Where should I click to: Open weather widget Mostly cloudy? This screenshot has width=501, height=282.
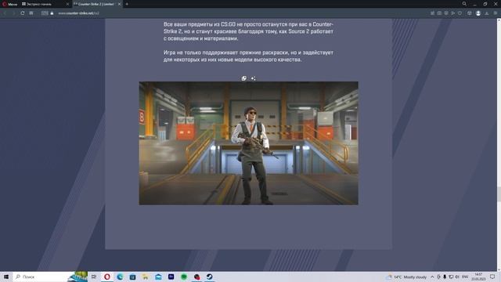pyautogui.click(x=406, y=277)
